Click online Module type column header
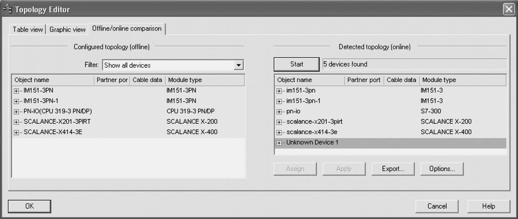The width and height of the screenshot is (518, 219). [x=463, y=80]
